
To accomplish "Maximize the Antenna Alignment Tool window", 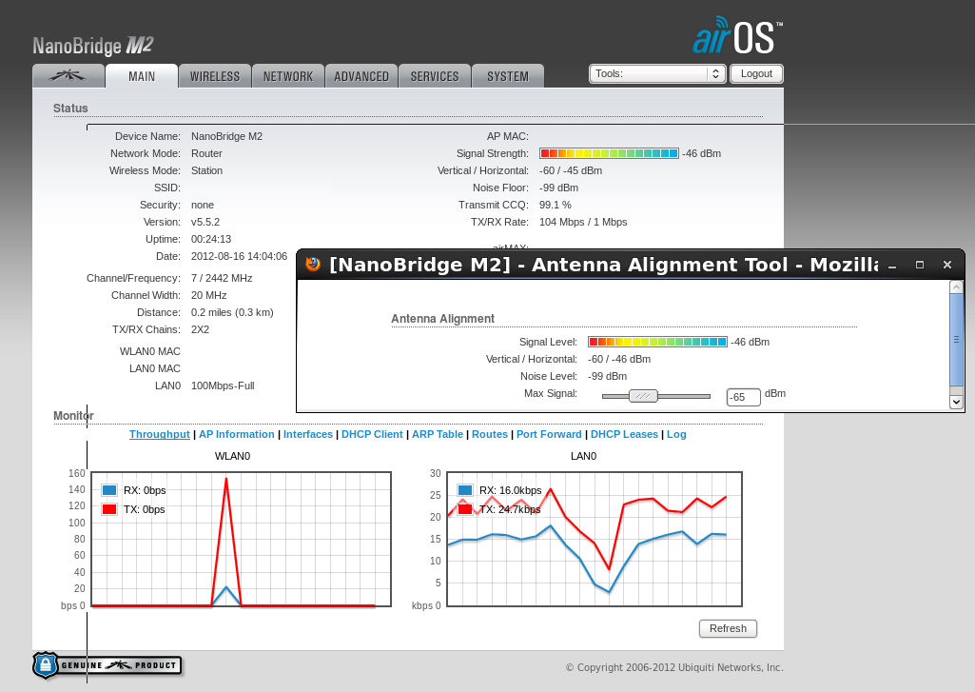I will point(920,266).
